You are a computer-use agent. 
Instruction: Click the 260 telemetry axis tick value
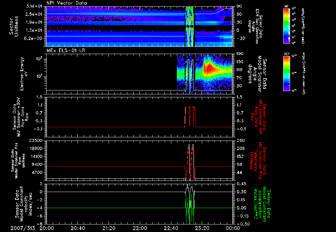pyautogui.click(x=240, y=141)
